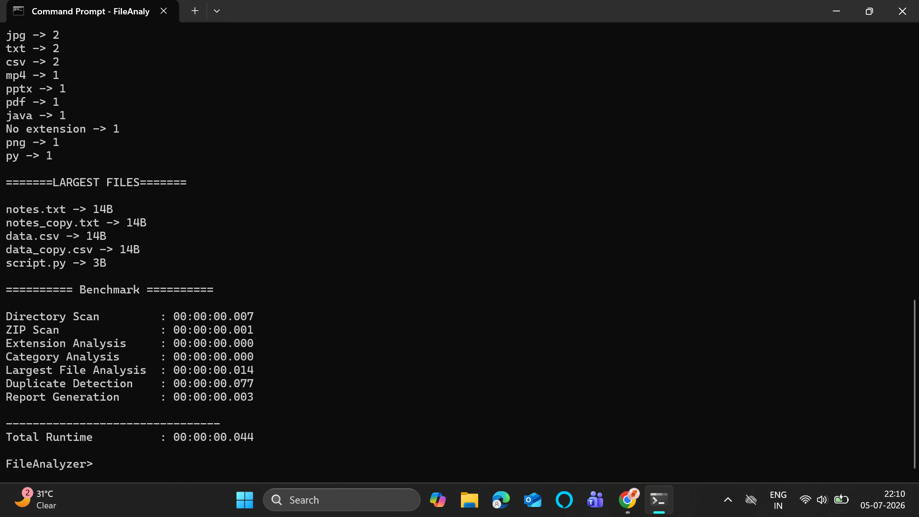Click the FileAnalyzer> prompt line

(x=49, y=464)
